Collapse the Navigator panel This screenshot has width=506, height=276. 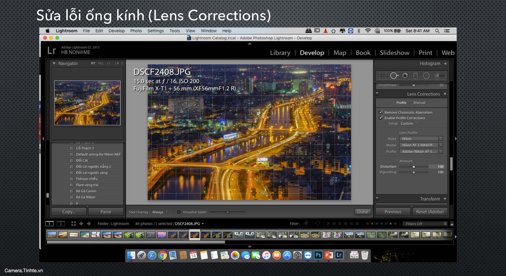click(x=54, y=63)
